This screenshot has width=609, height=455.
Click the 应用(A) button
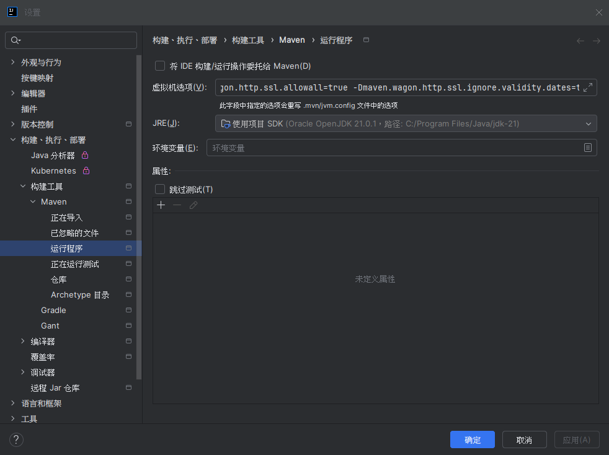[576, 440]
